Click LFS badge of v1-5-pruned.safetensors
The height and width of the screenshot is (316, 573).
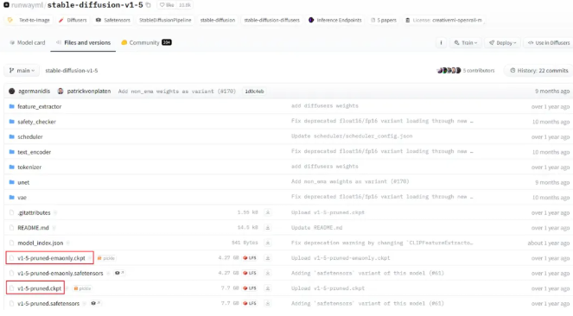pos(250,303)
